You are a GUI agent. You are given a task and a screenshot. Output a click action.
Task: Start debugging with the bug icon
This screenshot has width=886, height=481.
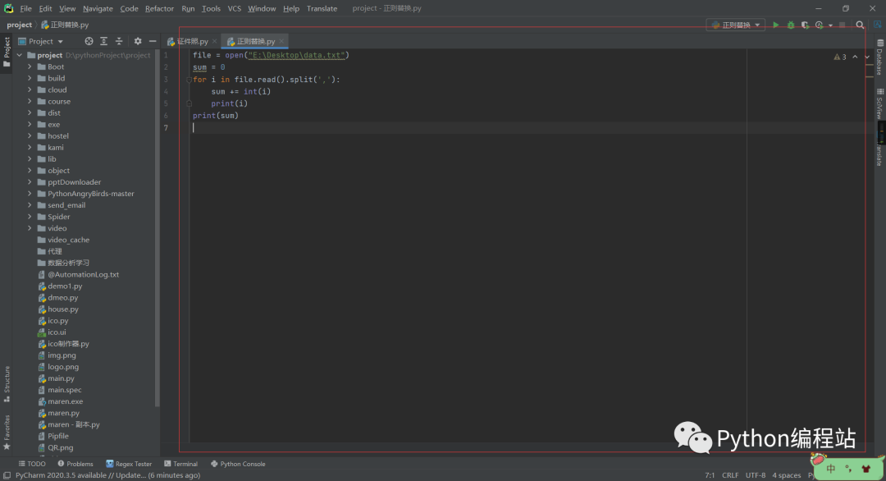791,25
